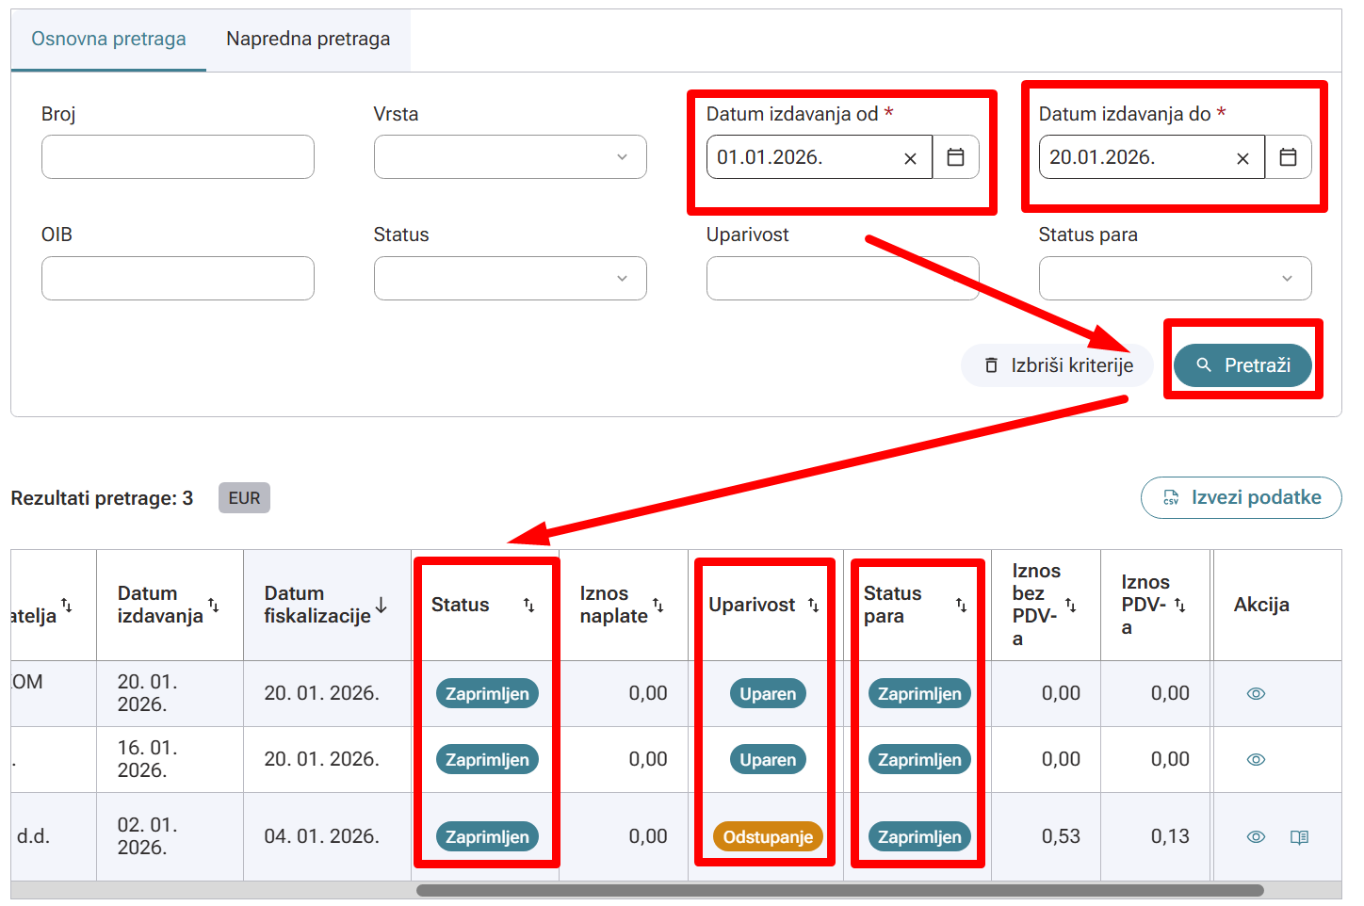Open calendar picker for Datum izdavanja do
Image resolution: width=1364 pixels, height=906 pixels.
(1288, 157)
